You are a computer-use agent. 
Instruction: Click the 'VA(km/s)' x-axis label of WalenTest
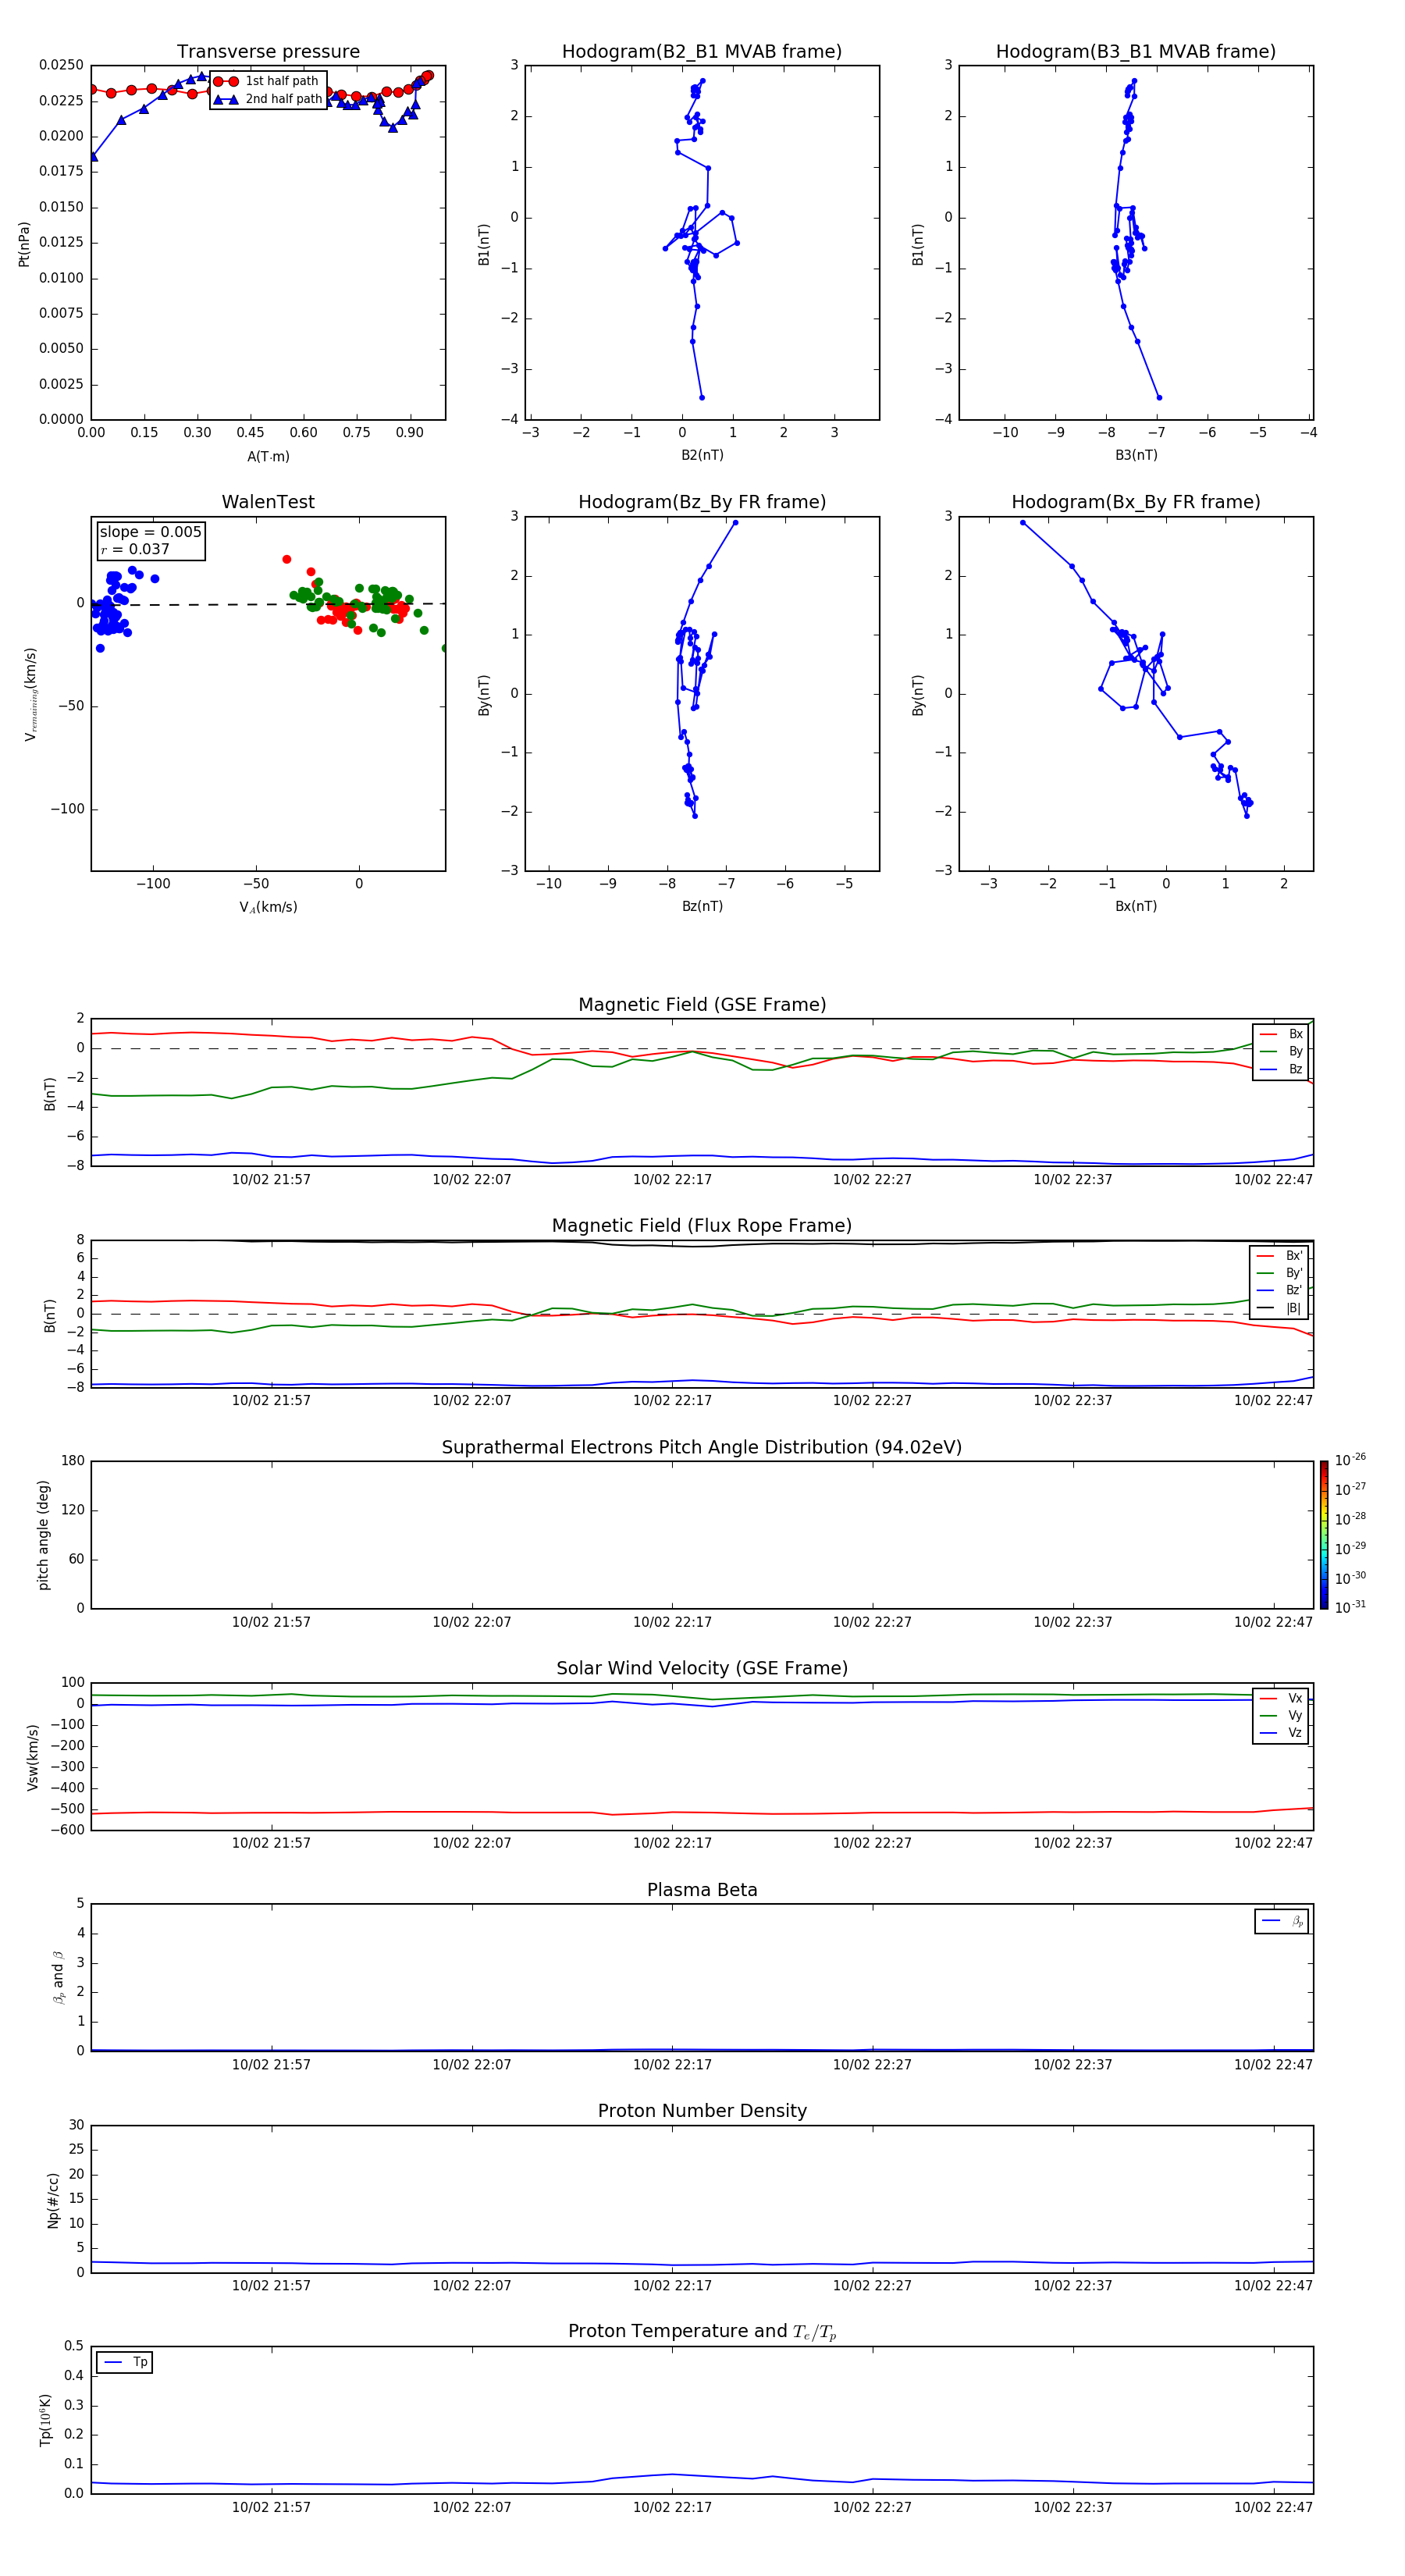[x=268, y=907]
